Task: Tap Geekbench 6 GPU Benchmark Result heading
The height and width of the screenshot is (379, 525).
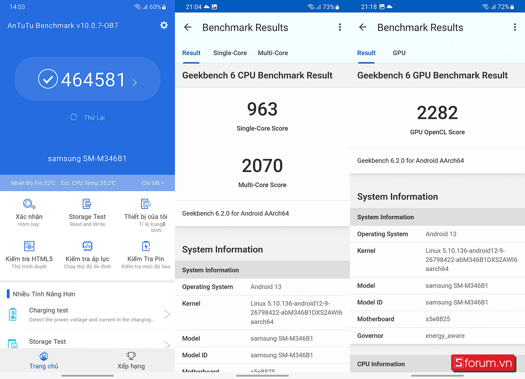Action: coord(432,75)
